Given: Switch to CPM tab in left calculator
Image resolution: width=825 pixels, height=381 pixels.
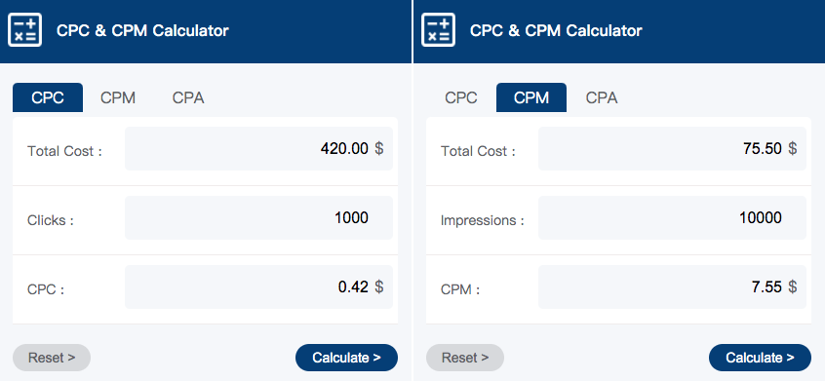Looking at the screenshot, I should [x=118, y=97].
